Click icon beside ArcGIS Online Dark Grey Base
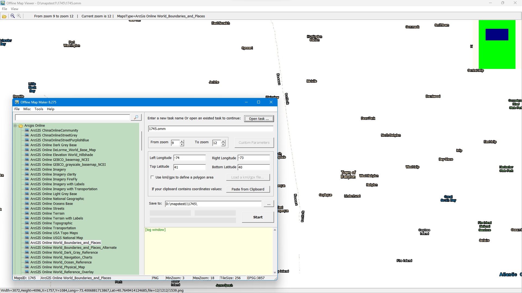 (27, 145)
